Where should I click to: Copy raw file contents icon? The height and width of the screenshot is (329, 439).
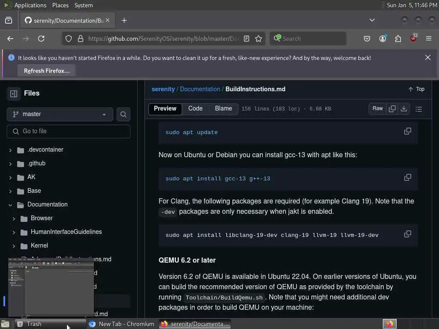pyautogui.click(x=392, y=108)
